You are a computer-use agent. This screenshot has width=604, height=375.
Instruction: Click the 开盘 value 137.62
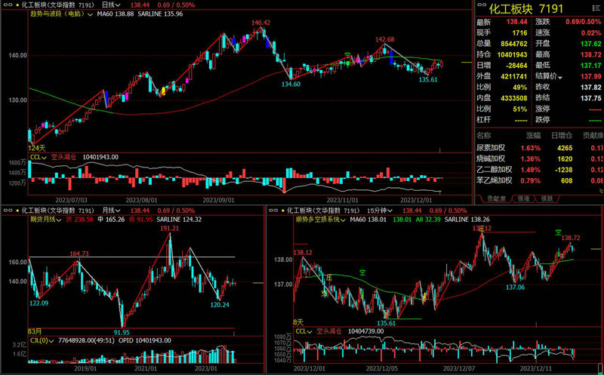[x=591, y=44]
